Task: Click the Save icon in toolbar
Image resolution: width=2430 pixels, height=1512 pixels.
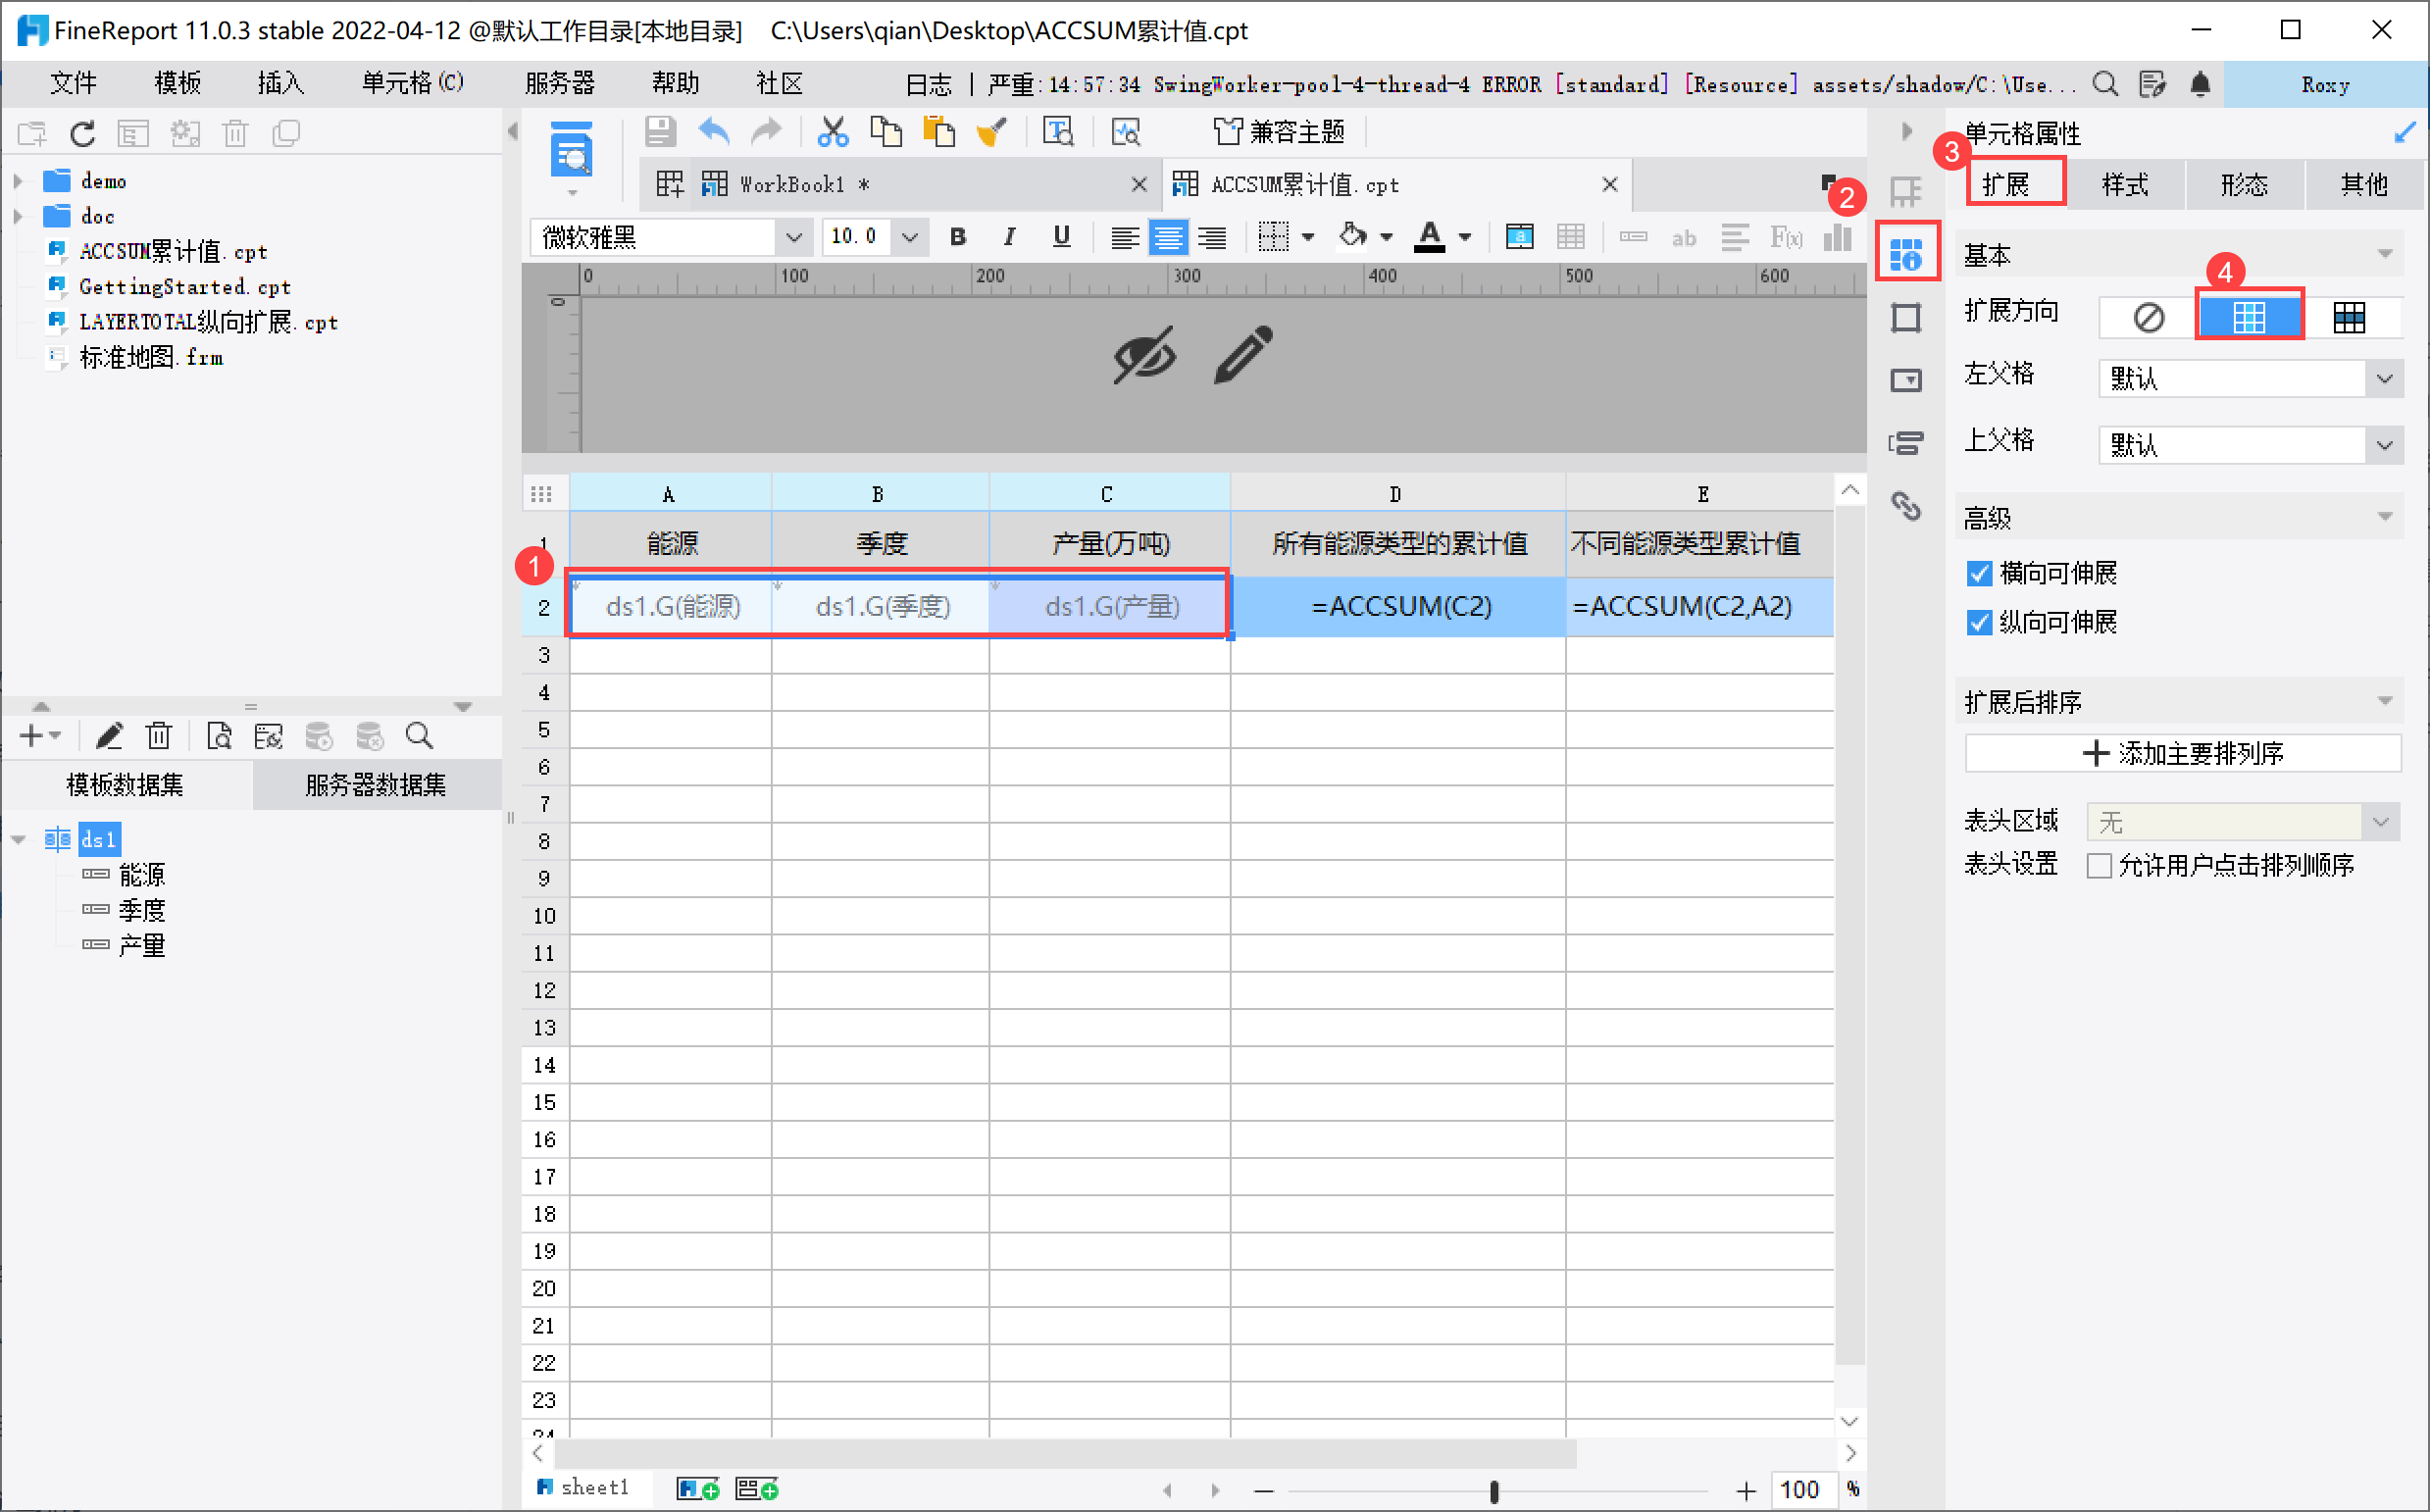Action: (x=660, y=131)
